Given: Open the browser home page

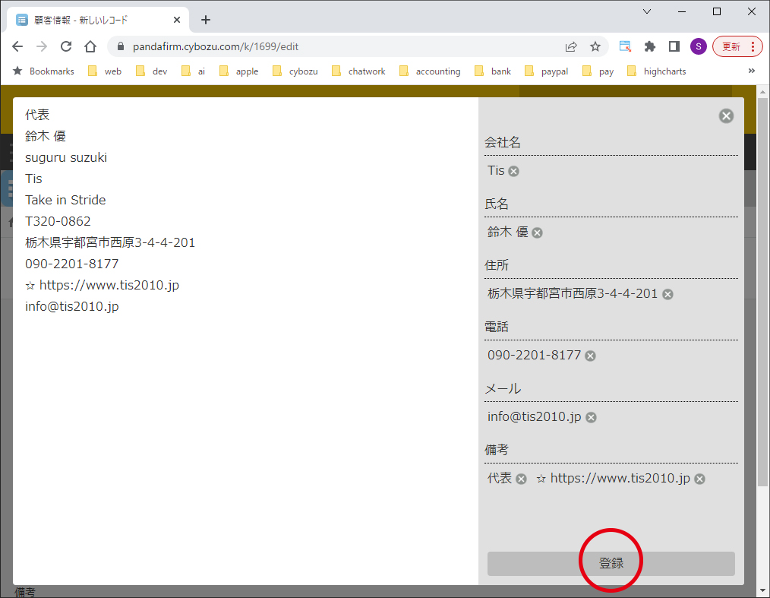Looking at the screenshot, I should [90, 46].
